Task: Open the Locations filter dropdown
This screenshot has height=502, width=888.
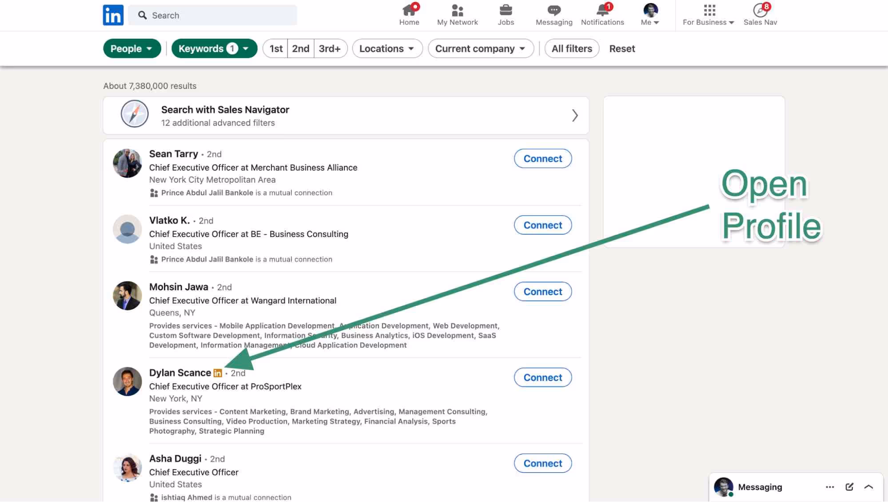Action: 386,48
